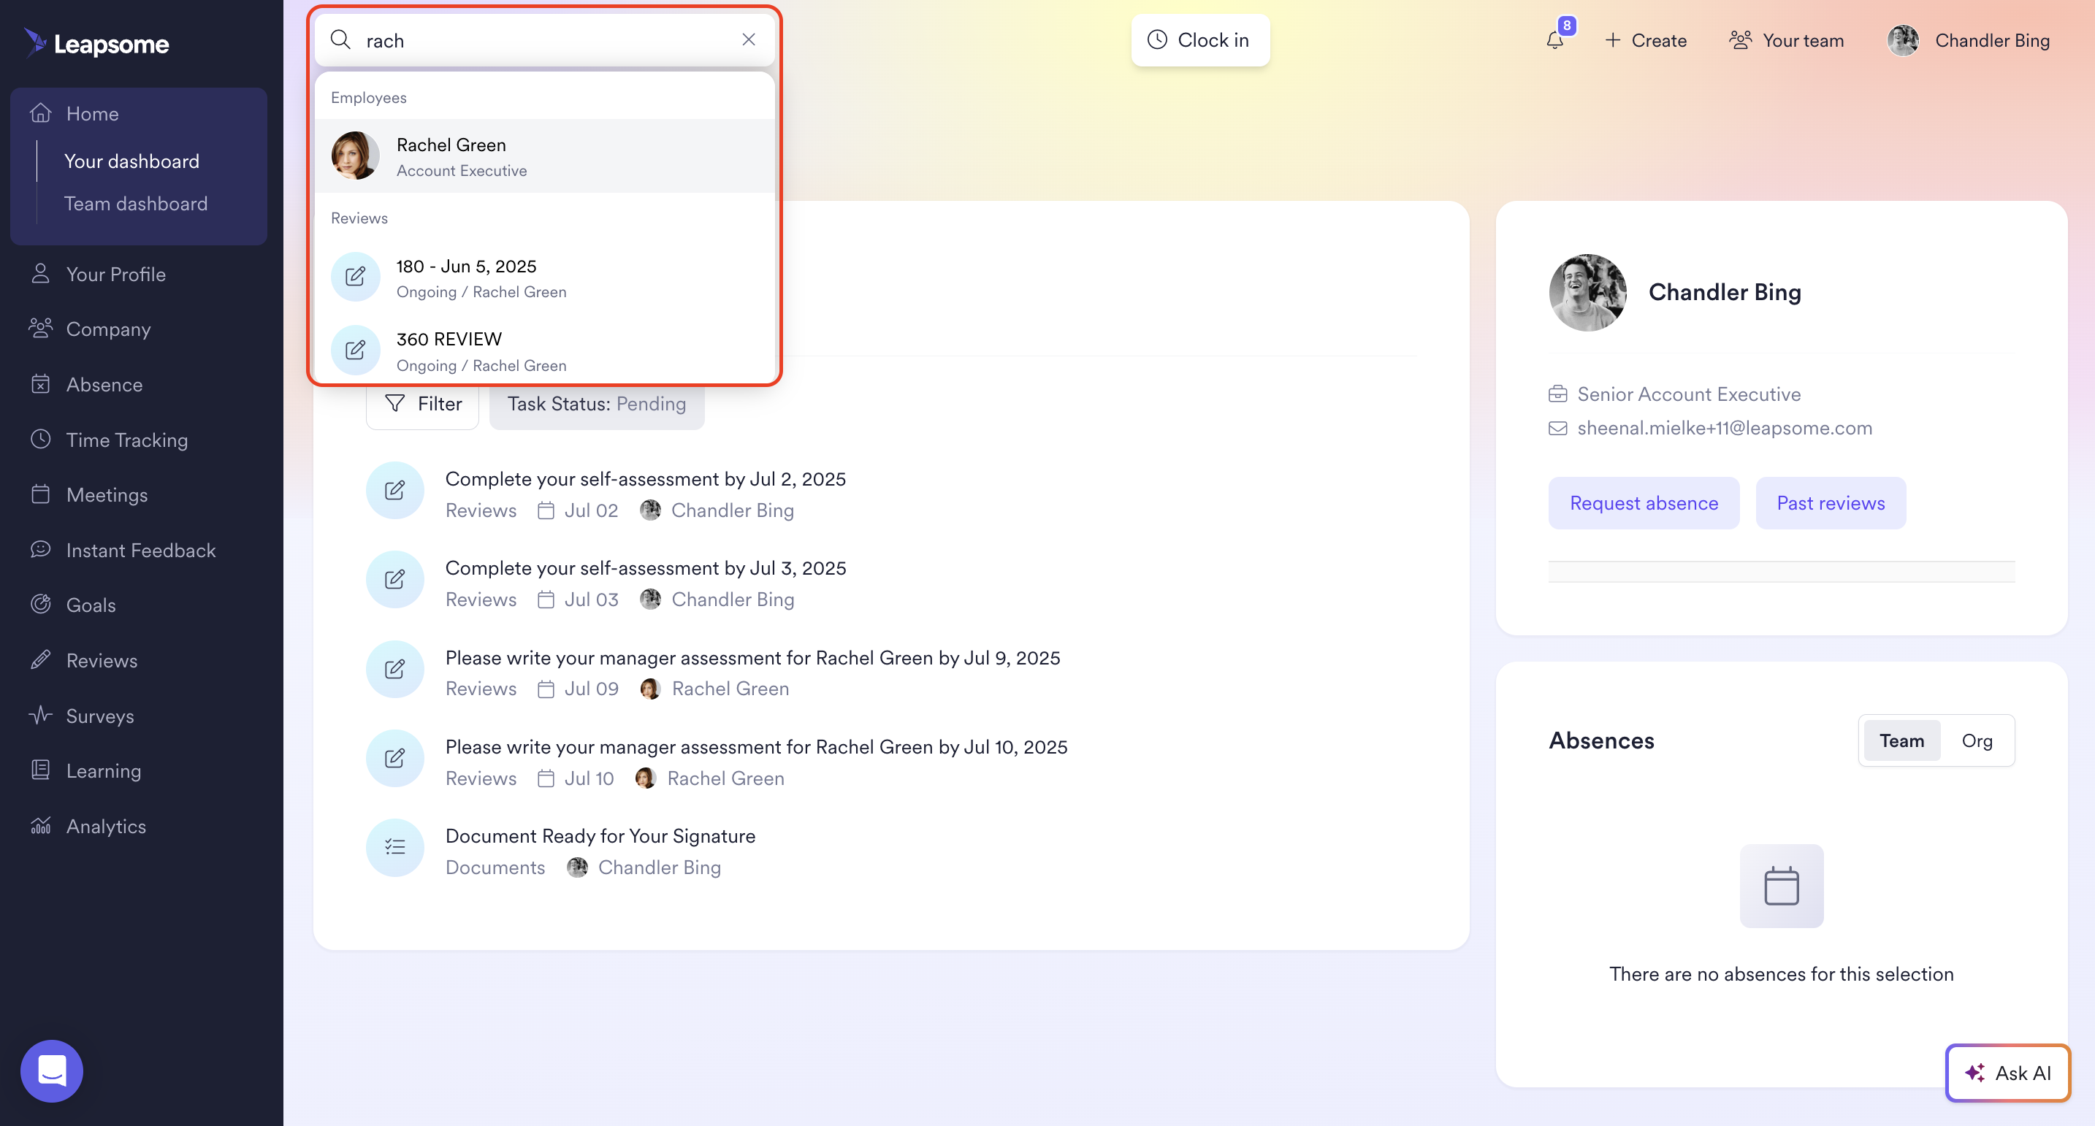
Task: Open manager assessment for Rachel Green by Jul 9
Action: tap(753, 658)
